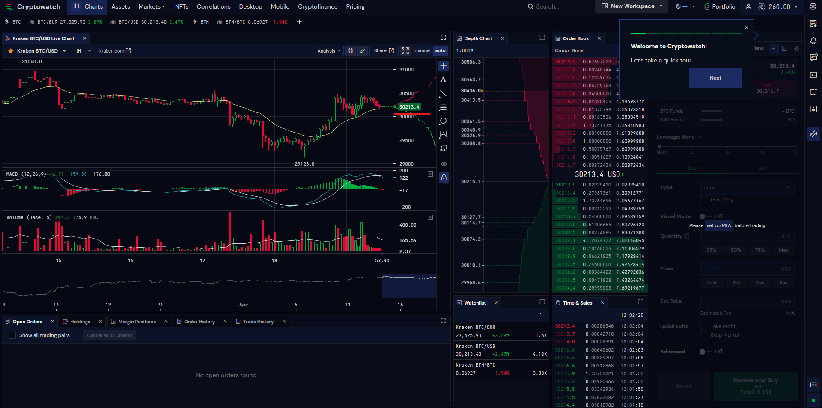
Task: Open the chat messages sidebar icon
Action: pos(813,58)
